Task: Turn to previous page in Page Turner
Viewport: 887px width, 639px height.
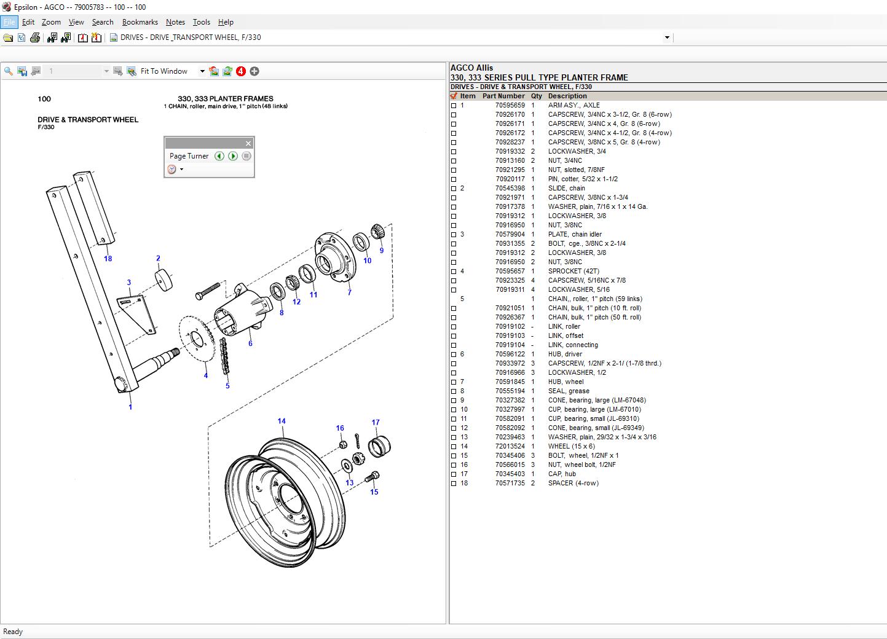Action: point(219,156)
